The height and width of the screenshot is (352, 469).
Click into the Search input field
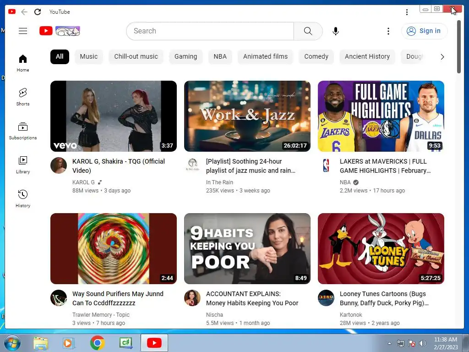[210, 31]
